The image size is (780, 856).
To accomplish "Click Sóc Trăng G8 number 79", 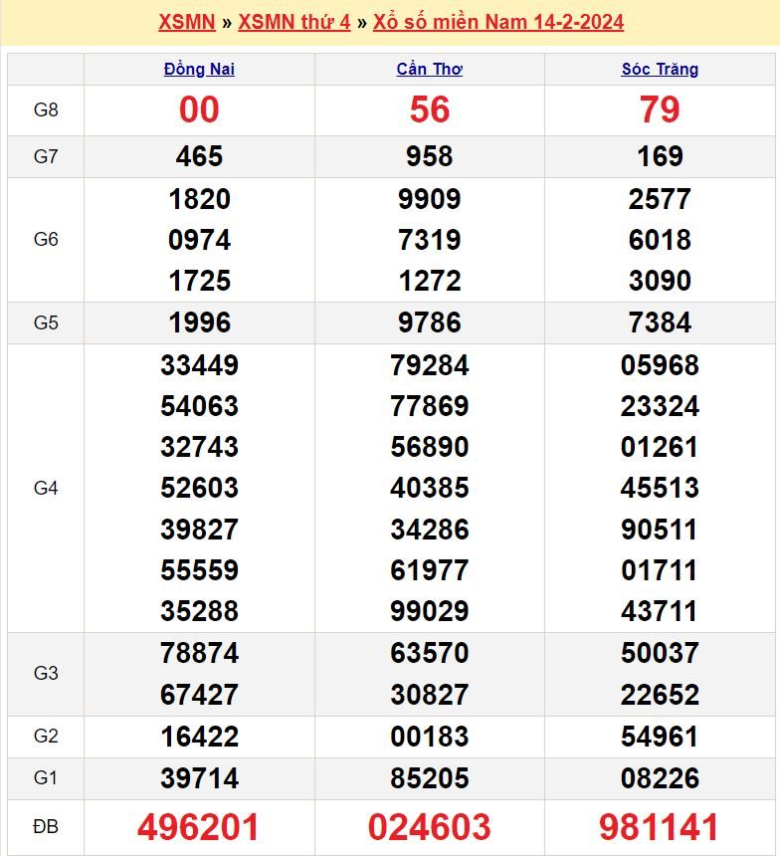I will [x=660, y=109].
